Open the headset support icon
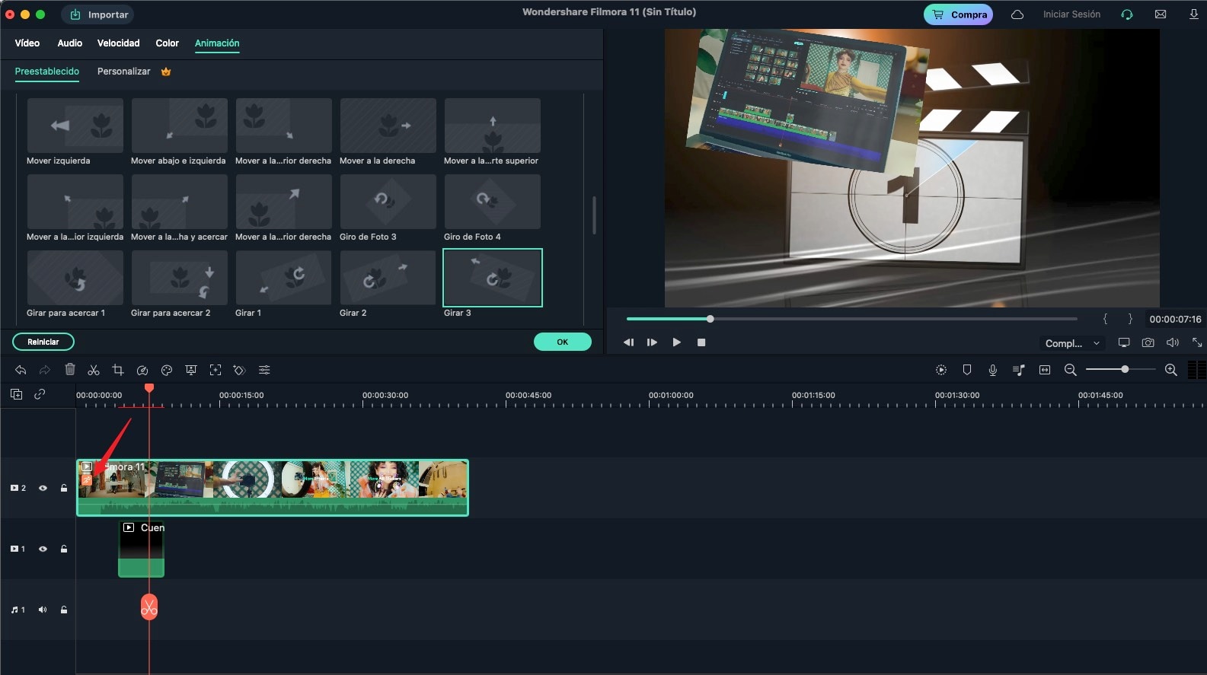 click(x=1127, y=14)
